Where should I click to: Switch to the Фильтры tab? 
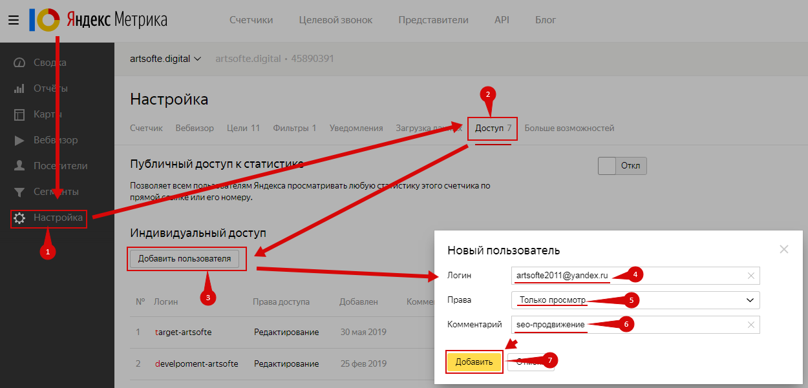[x=294, y=128]
